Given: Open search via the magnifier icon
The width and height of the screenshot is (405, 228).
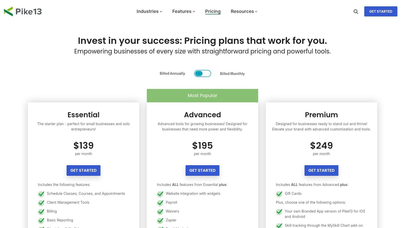Looking at the screenshot, I should (x=356, y=12).
